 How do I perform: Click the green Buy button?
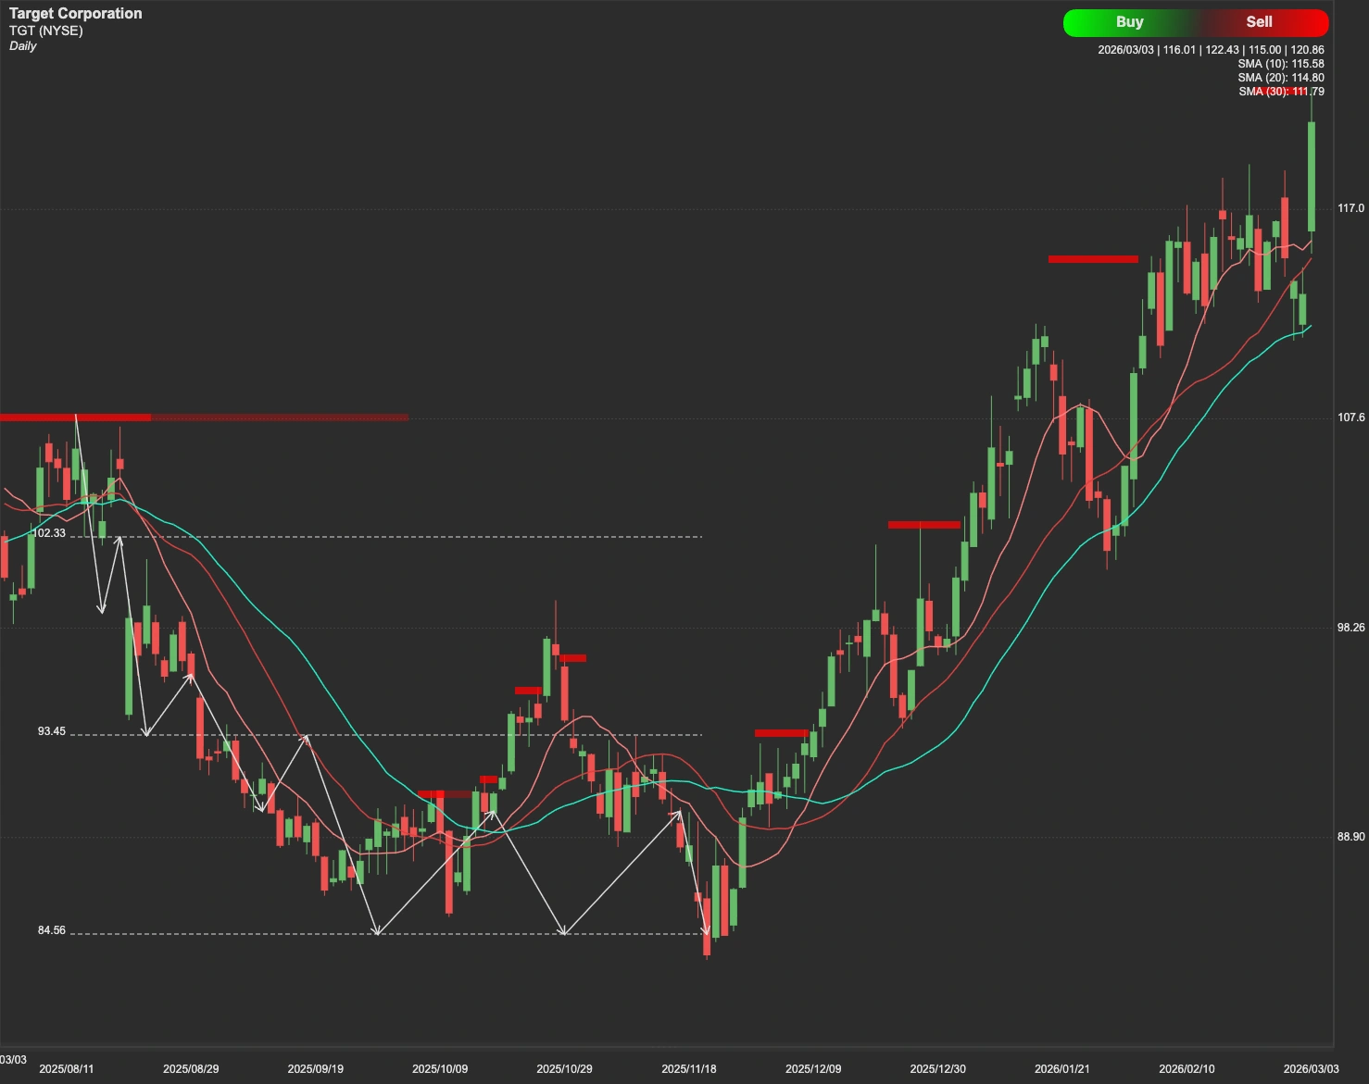pos(1130,21)
